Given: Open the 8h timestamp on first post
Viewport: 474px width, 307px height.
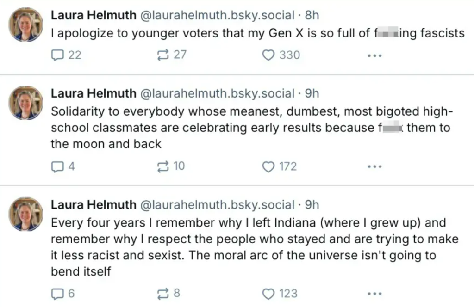Looking at the screenshot, I should click(312, 15).
